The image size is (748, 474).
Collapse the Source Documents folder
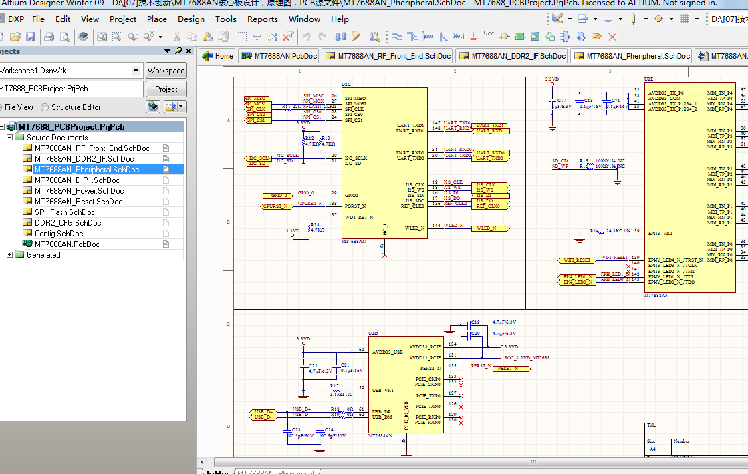(x=9, y=138)
